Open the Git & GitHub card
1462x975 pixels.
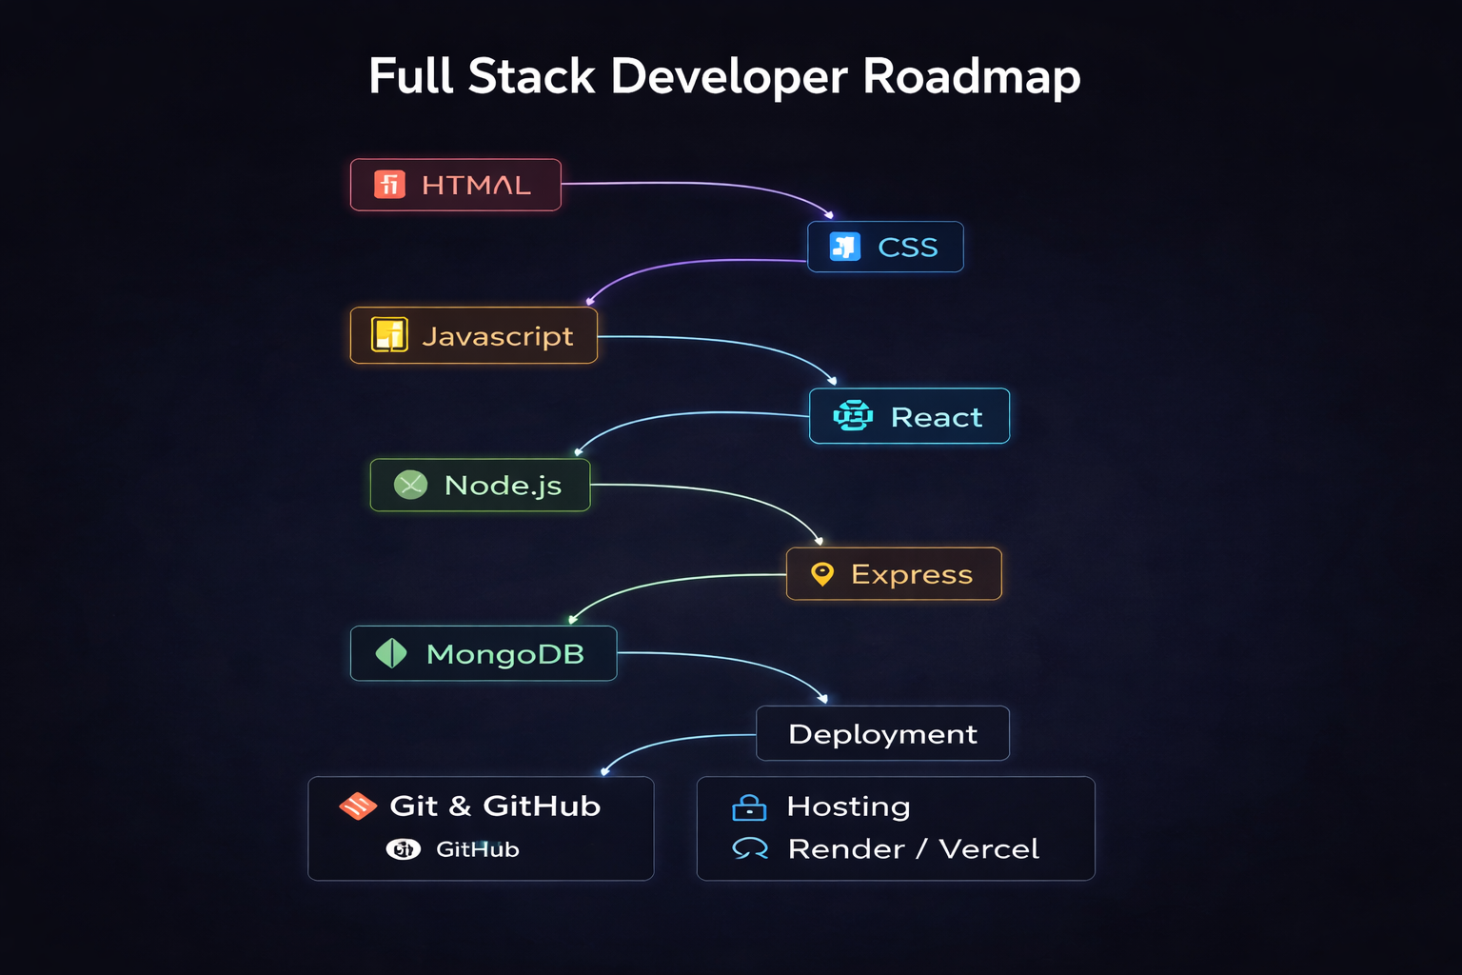pyautogui.click(x=480, y=827)
